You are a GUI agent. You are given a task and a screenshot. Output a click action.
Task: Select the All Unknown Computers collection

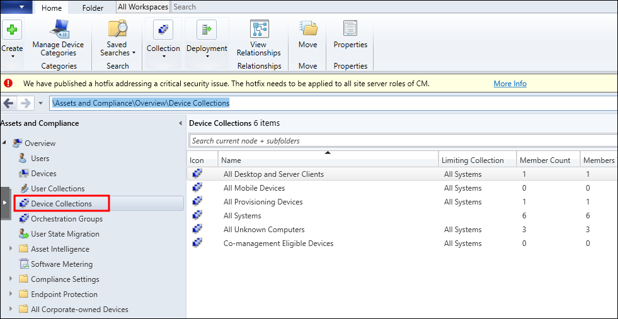[x=264, y=230]
